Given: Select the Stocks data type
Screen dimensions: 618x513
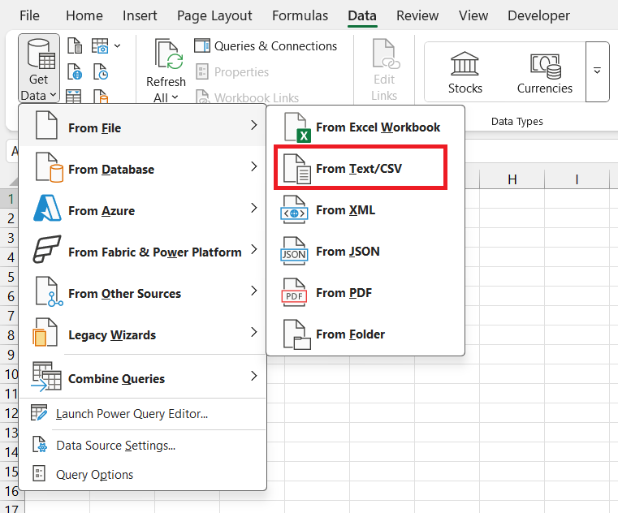Looking at the screenshot, I should point(465,73).
